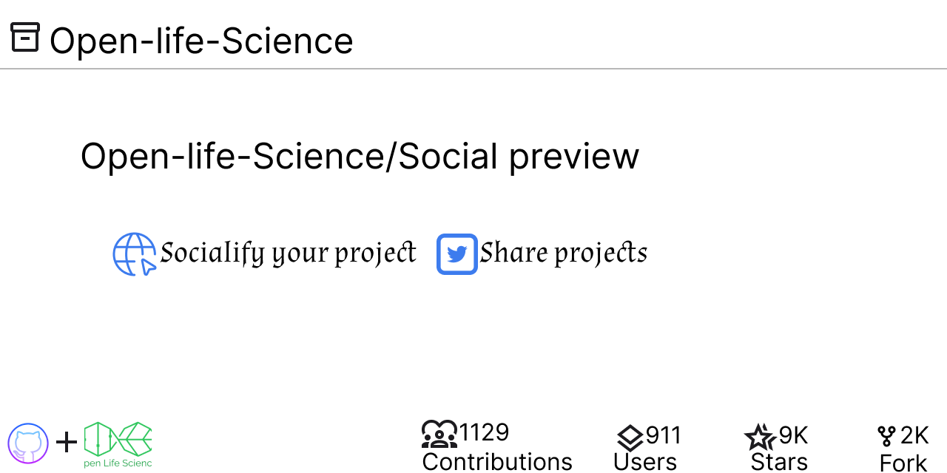Screen dimensions: 947x473
Task: Click the Contributions label
Action: (497, 462)
